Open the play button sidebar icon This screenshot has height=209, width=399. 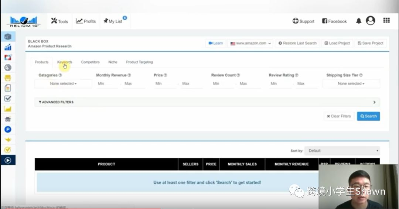click(x=8, y=160)
